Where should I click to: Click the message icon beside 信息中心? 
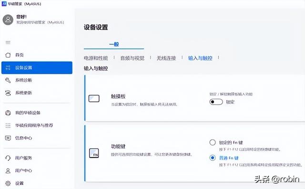pyautogui.click(x=8, y=138)
